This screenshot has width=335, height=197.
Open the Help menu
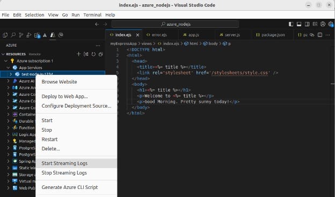tap(110, 15)
